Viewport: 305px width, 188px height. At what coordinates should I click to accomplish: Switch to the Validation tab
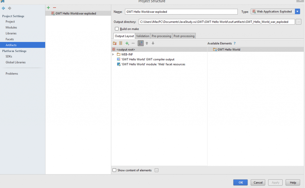[x=142, y=36]
